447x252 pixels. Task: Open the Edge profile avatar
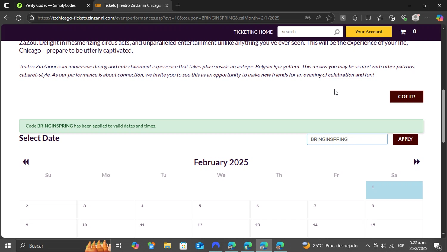click(416, 18)
